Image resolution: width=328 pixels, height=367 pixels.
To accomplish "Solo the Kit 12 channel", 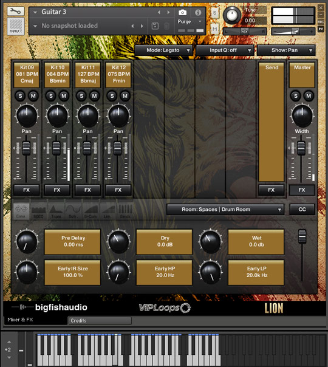I will pos(112,96).
